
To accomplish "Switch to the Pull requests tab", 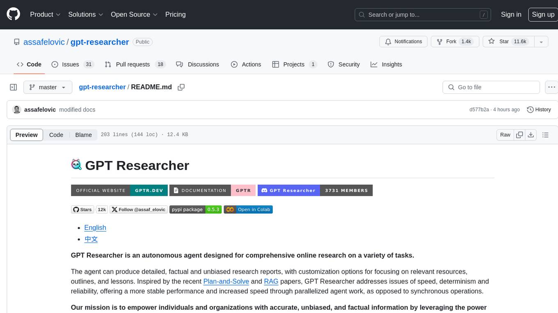I will point(135,64).
